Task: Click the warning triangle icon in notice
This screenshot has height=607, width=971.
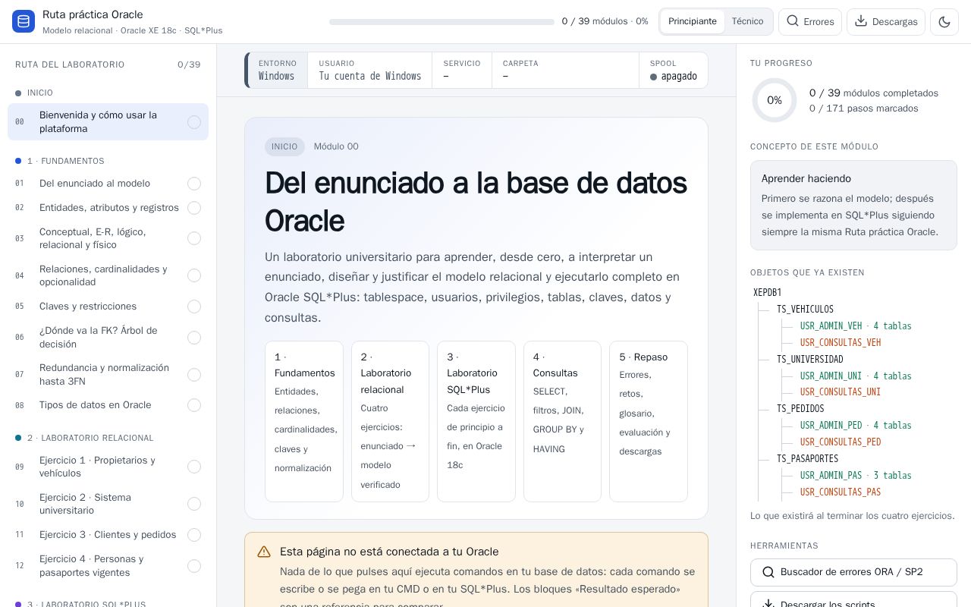Action: (x=264, y=552)
